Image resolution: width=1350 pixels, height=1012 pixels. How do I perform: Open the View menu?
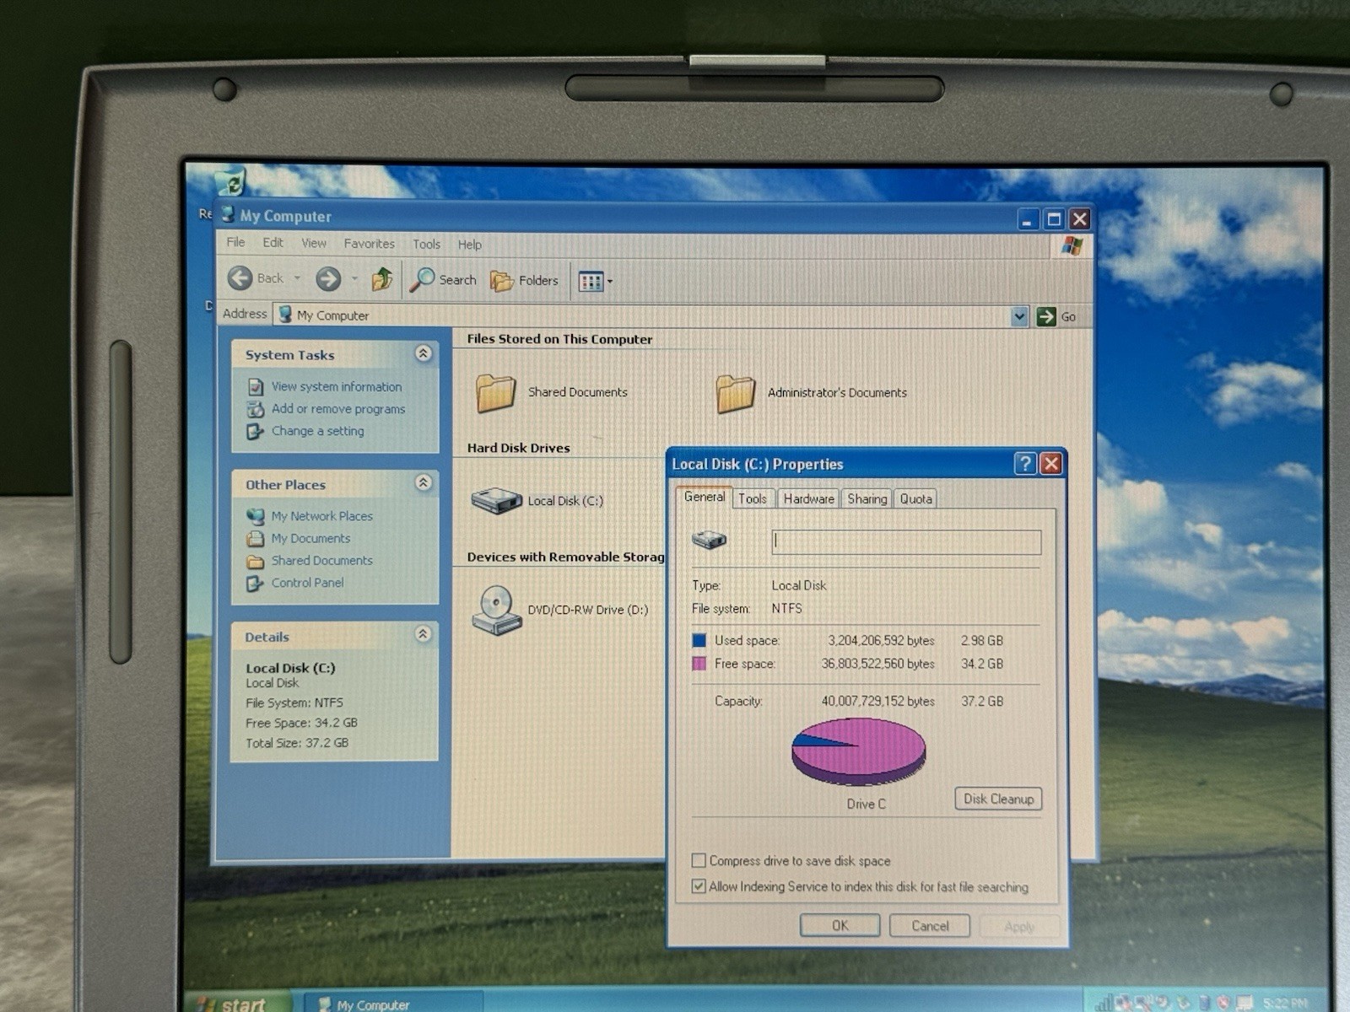314,244
